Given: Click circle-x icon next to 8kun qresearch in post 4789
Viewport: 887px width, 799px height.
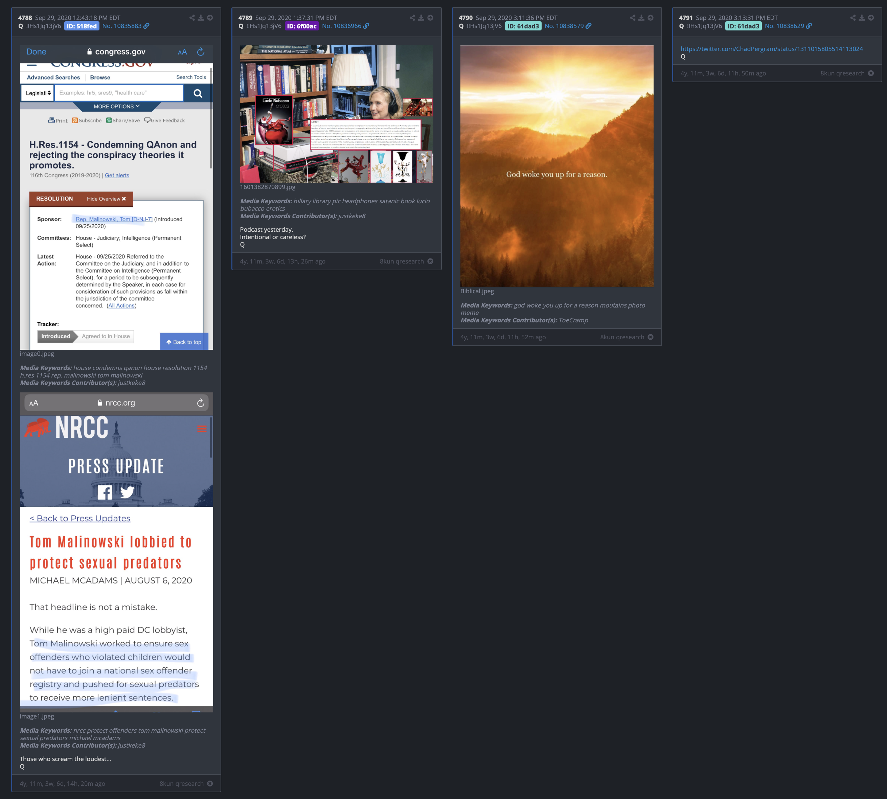Looking at the screenshot, I should click(x=430, y=261).
